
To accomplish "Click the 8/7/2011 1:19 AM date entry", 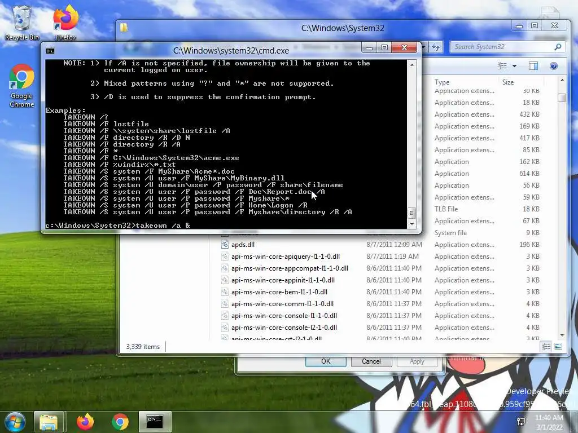I will point(392,257).
